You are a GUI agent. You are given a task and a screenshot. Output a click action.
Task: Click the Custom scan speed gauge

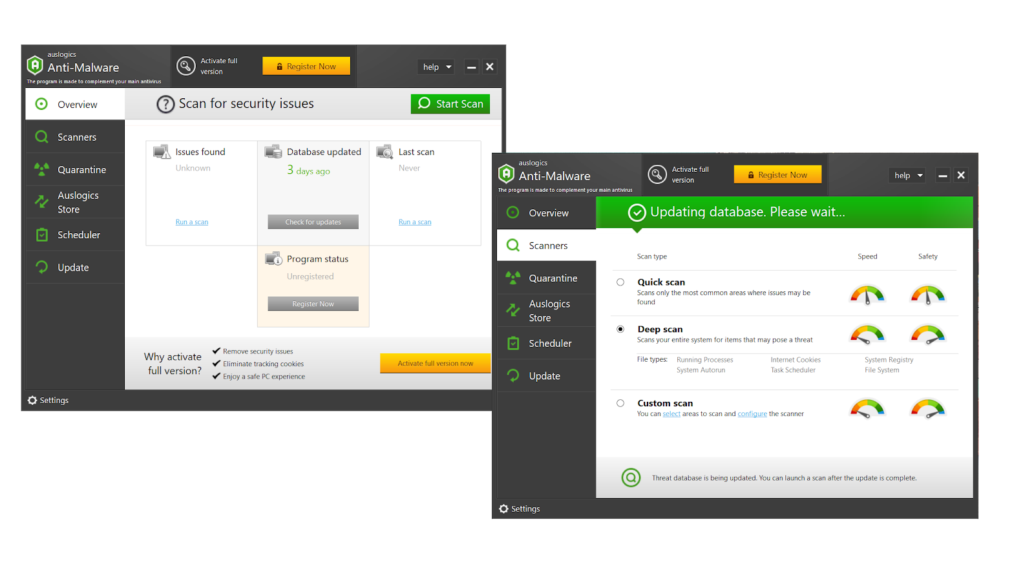867,409
